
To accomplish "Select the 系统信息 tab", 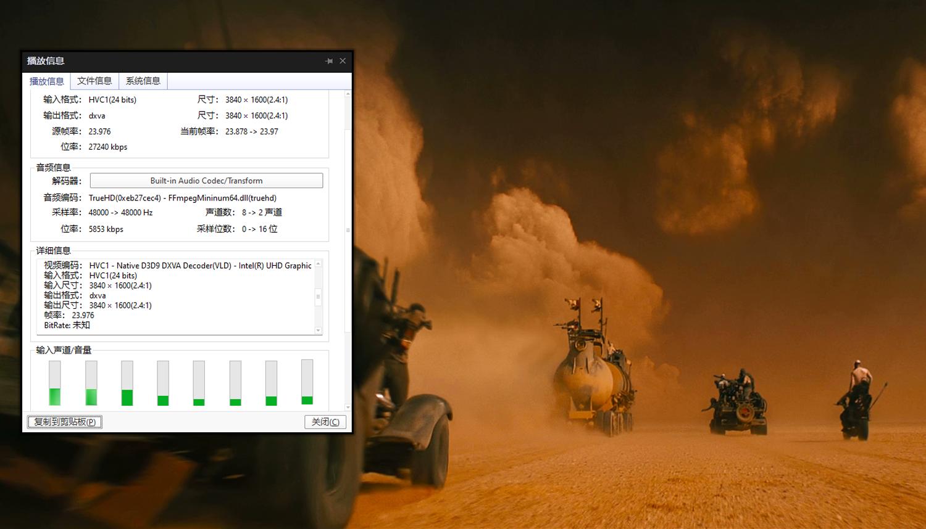I will coord(143,81).
